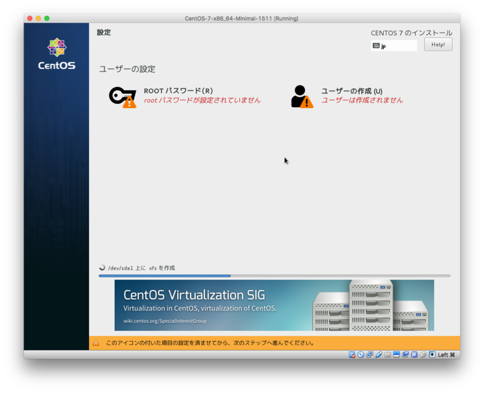Click the /dev/sda1 上に xfs を作成 status text
Image resolution: width=484 pixels, height=393 pixels.
click(142, 268)
